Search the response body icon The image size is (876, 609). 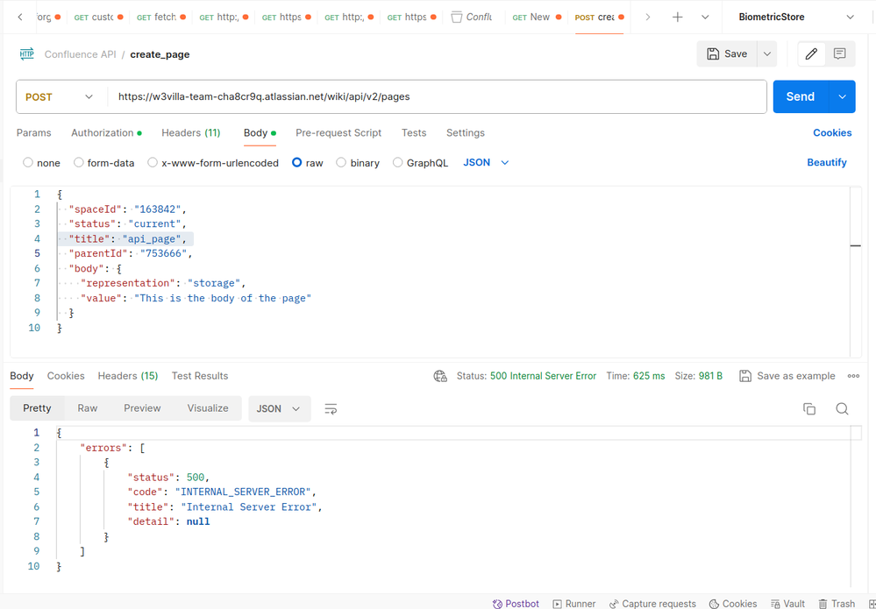point(842,408)
